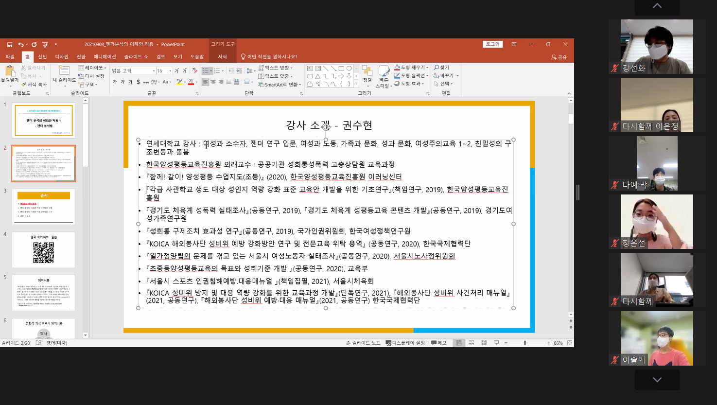The height and width of the screenshot is (405, 717).
Task: Select the triangle shape in shapes gallery
Action: click(318, 76)
